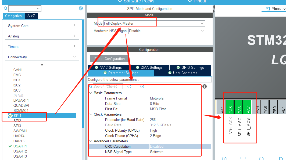This screenshot has width=286, height=160.
Task: Click the Clock Phase value 2 Edge
Action: 155,136
